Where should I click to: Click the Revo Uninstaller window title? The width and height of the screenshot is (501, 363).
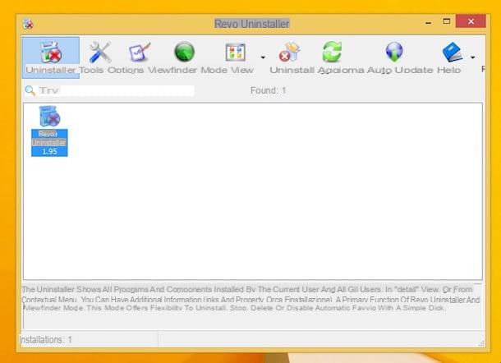252,24
